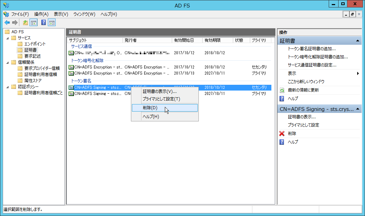Click プライマリとして設定 in actions pane
This screenshot has width=365, height=216.
[303, 125]
